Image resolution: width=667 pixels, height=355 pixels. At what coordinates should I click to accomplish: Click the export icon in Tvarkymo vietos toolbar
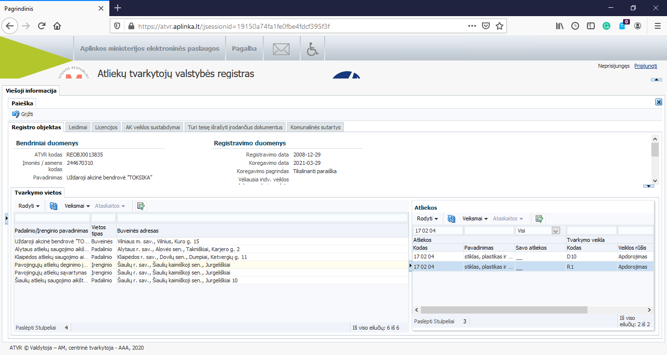(141, 206)
